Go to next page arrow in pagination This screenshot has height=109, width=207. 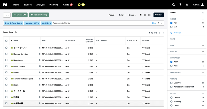point(163,33)
